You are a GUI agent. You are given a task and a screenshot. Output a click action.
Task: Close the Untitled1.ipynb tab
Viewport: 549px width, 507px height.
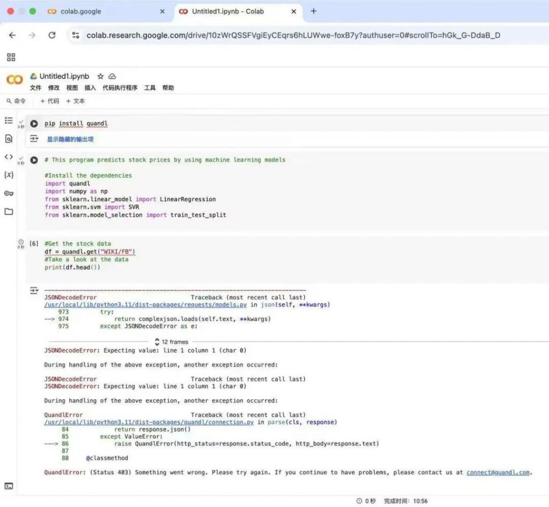click(294, 12)
